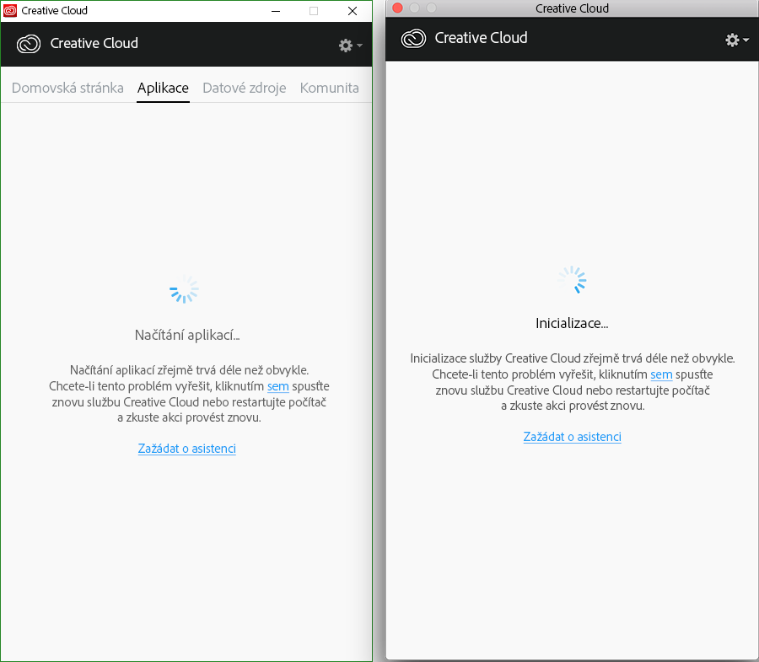Click the Creative Cloud logo in right window
This screenshot has width=759, height=662.
pos(413,38)
